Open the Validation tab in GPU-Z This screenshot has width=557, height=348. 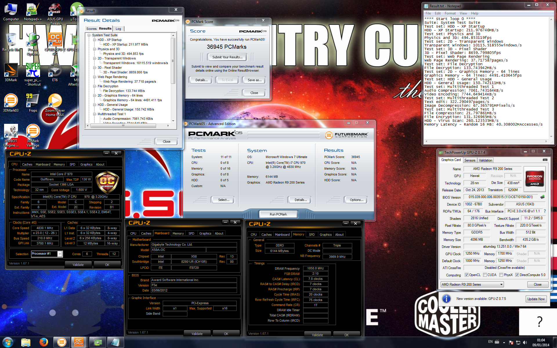pos(485,160)
